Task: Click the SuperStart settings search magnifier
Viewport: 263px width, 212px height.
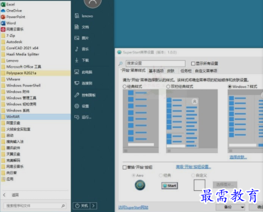Action: pyautogui.click(x=120, y=64)
